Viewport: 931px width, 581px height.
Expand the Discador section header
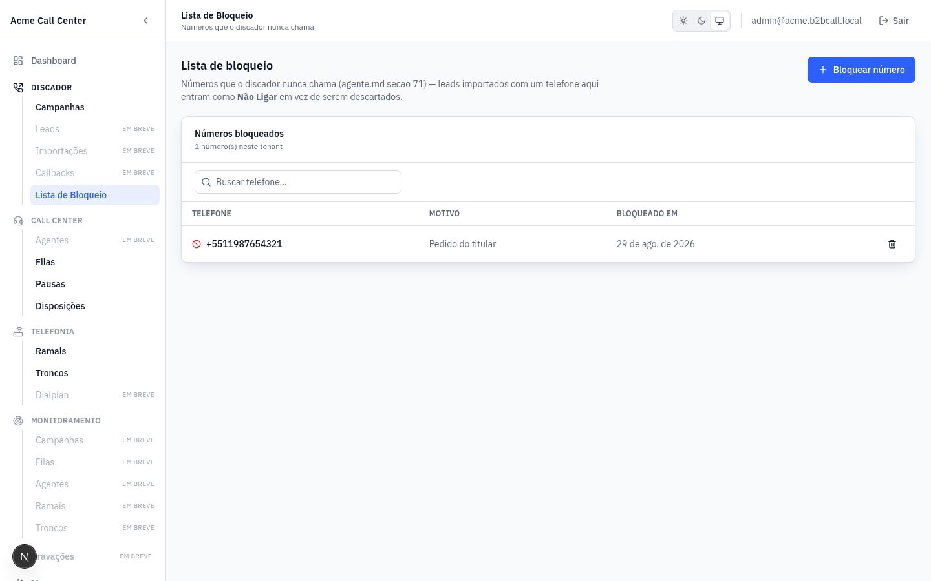tap(51, 87)
